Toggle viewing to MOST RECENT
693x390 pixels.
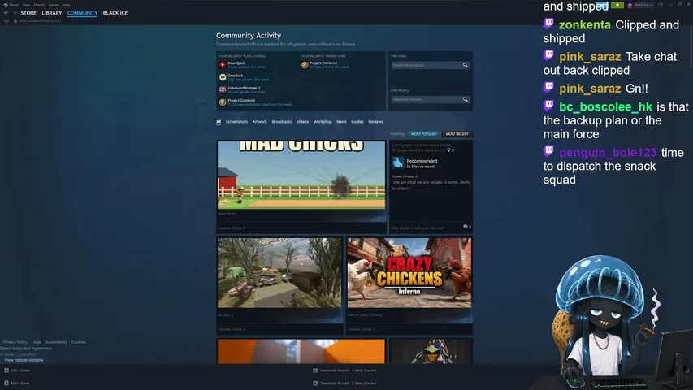tap(457, 134)
